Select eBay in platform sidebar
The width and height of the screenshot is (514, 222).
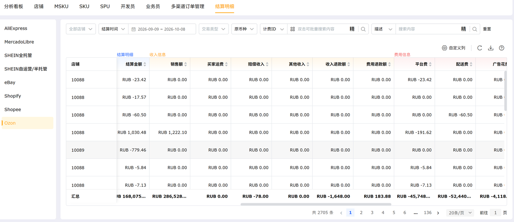(27, 82)
